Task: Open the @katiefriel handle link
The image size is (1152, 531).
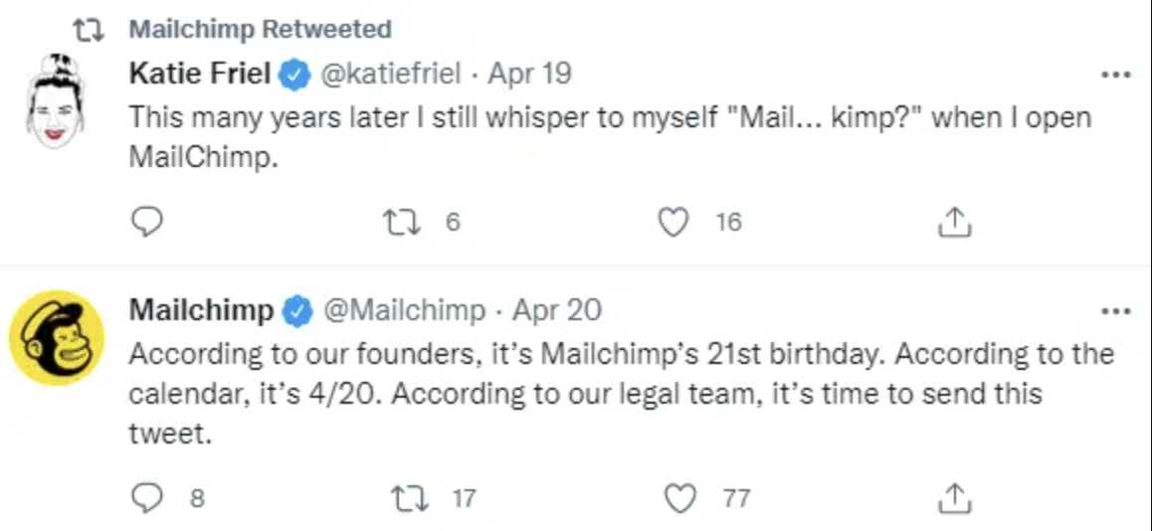Action: pos(391,74)
